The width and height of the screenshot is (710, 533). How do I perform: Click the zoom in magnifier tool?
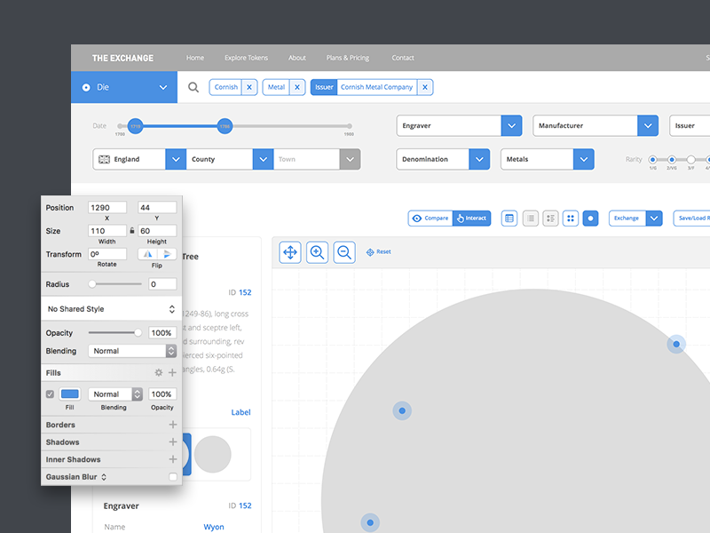(x=318, y=252)
